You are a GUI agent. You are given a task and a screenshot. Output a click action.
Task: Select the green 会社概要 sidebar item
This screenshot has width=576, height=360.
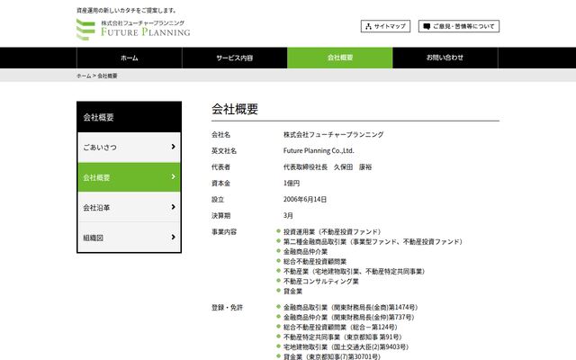129,177
